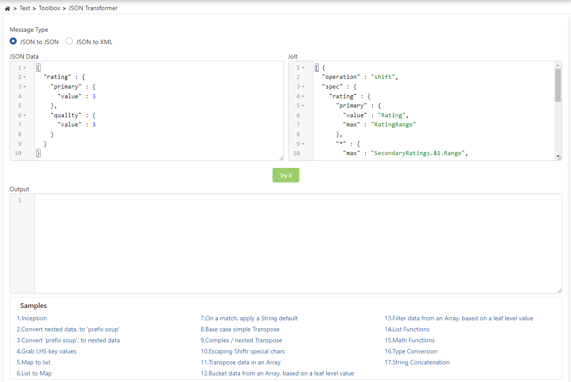Click the home icon in the breadcrumb
The width and height of the screenshot is (571, 382).
tap(7, 7)
